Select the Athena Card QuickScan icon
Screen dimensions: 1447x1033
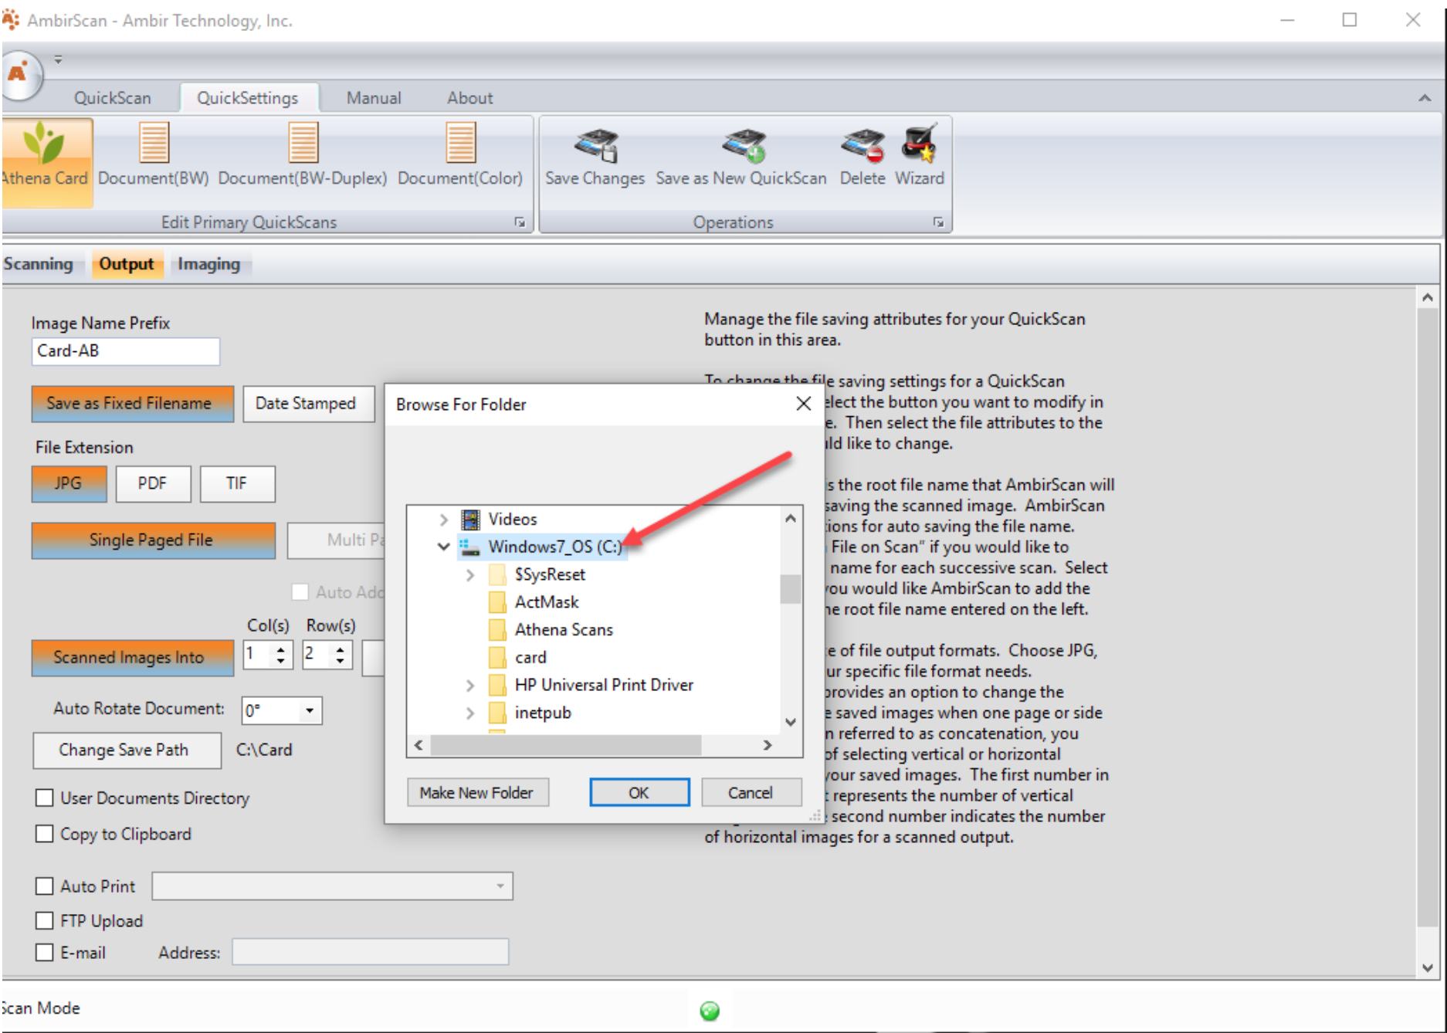[45, 144]
